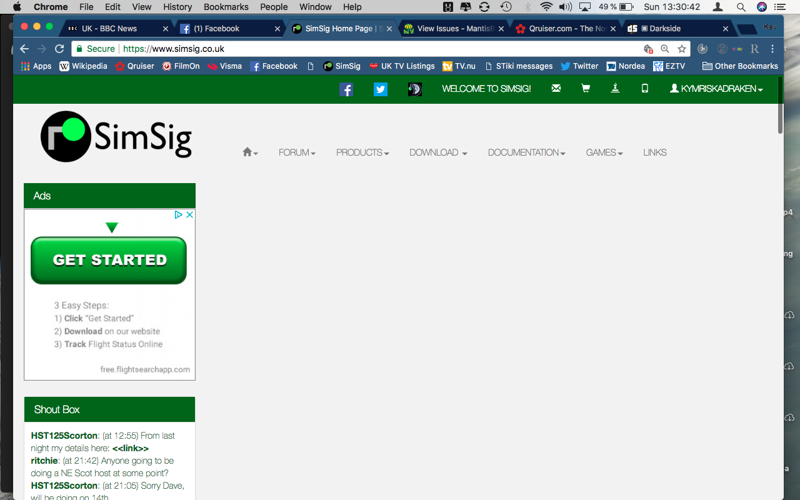Click WELCOME TO SIMSIG! link
This screenshot has width=800, height=500.
coord(486,89)
